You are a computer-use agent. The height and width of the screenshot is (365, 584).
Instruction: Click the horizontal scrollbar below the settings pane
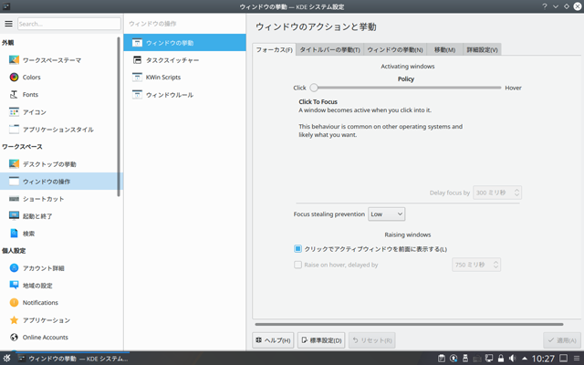[409, 325]
